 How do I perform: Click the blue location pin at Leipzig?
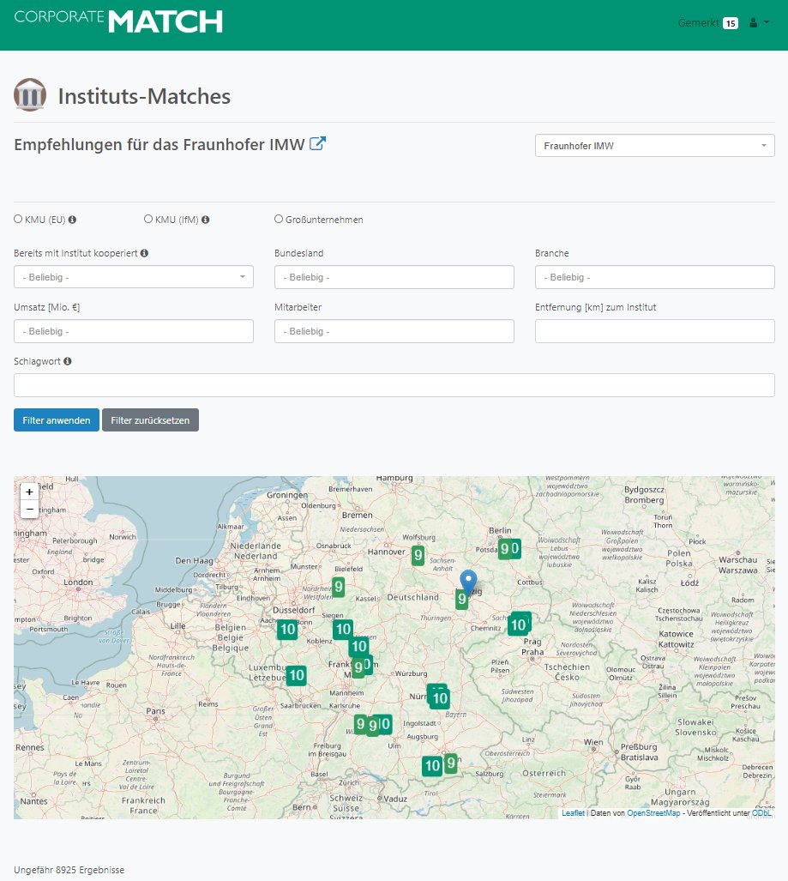coord(468,582)
